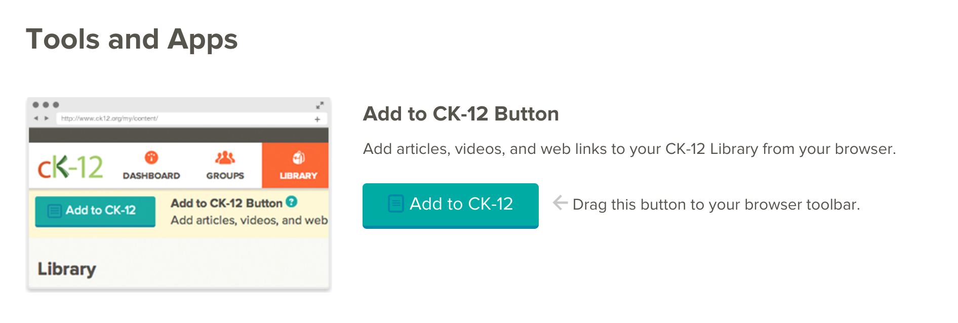
Task: Click the DASHBOARD label in preview
Action: (x=151, y=176)
